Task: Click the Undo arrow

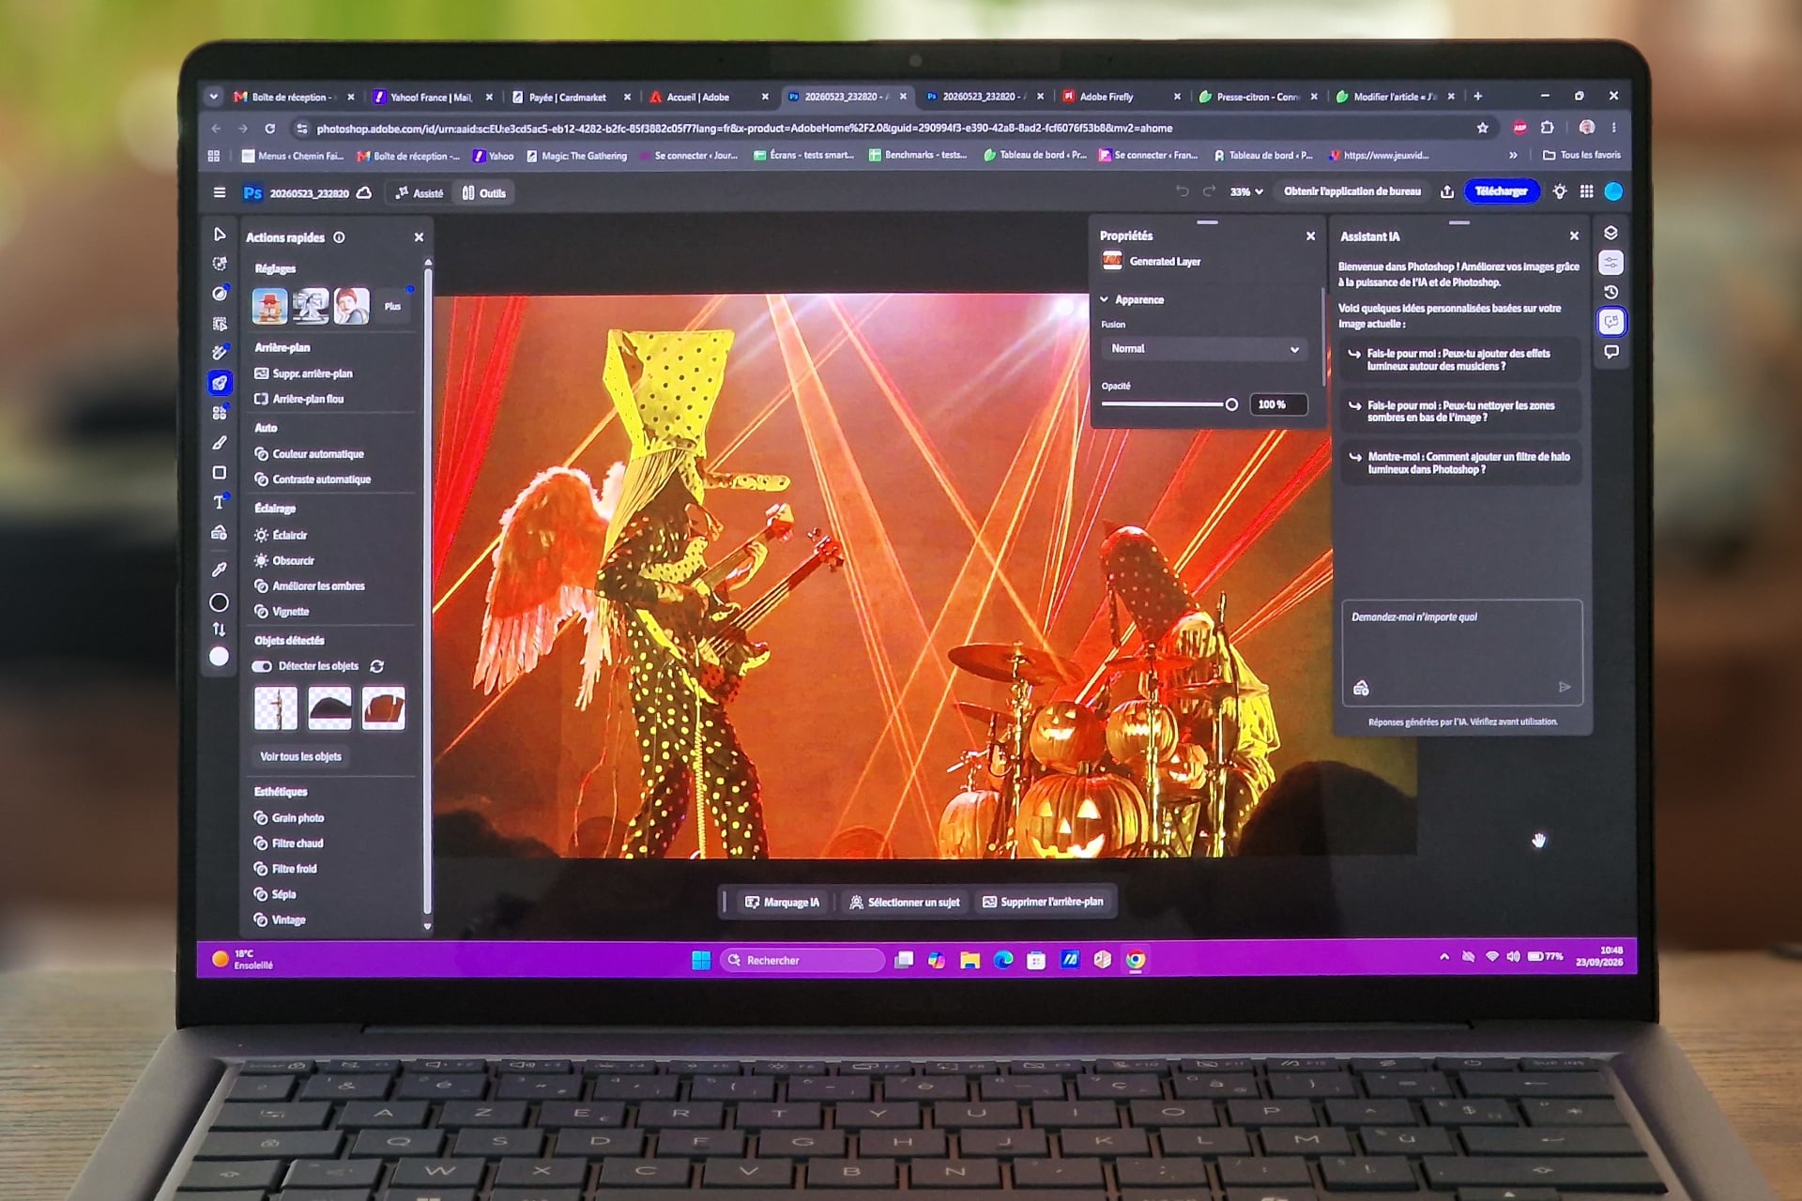Action: click(1183, 191)
